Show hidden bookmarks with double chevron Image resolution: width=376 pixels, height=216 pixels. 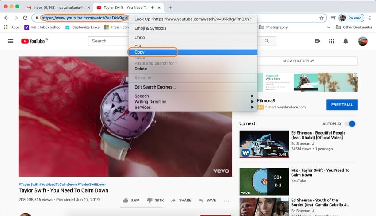[328, 27]
